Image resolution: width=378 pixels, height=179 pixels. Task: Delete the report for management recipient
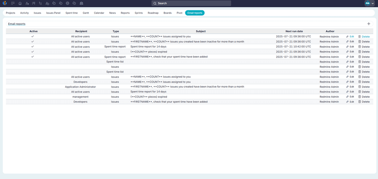pyautogui.click(x=364, y=97)
